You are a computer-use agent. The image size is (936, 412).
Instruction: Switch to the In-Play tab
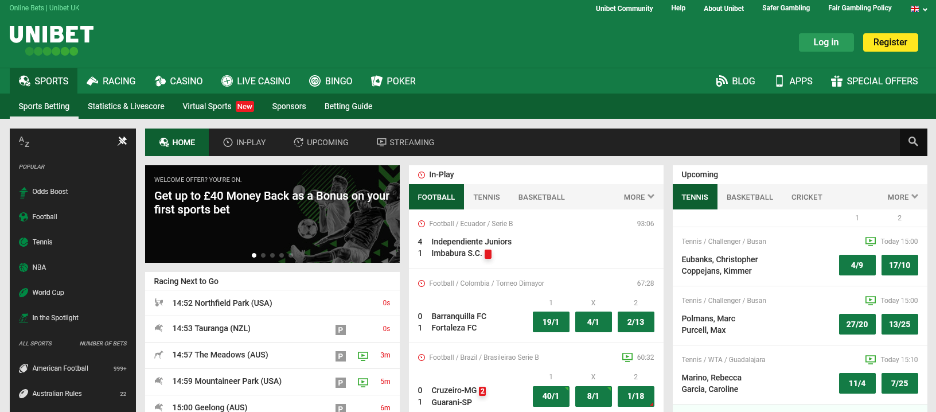(x=244, y=142)
